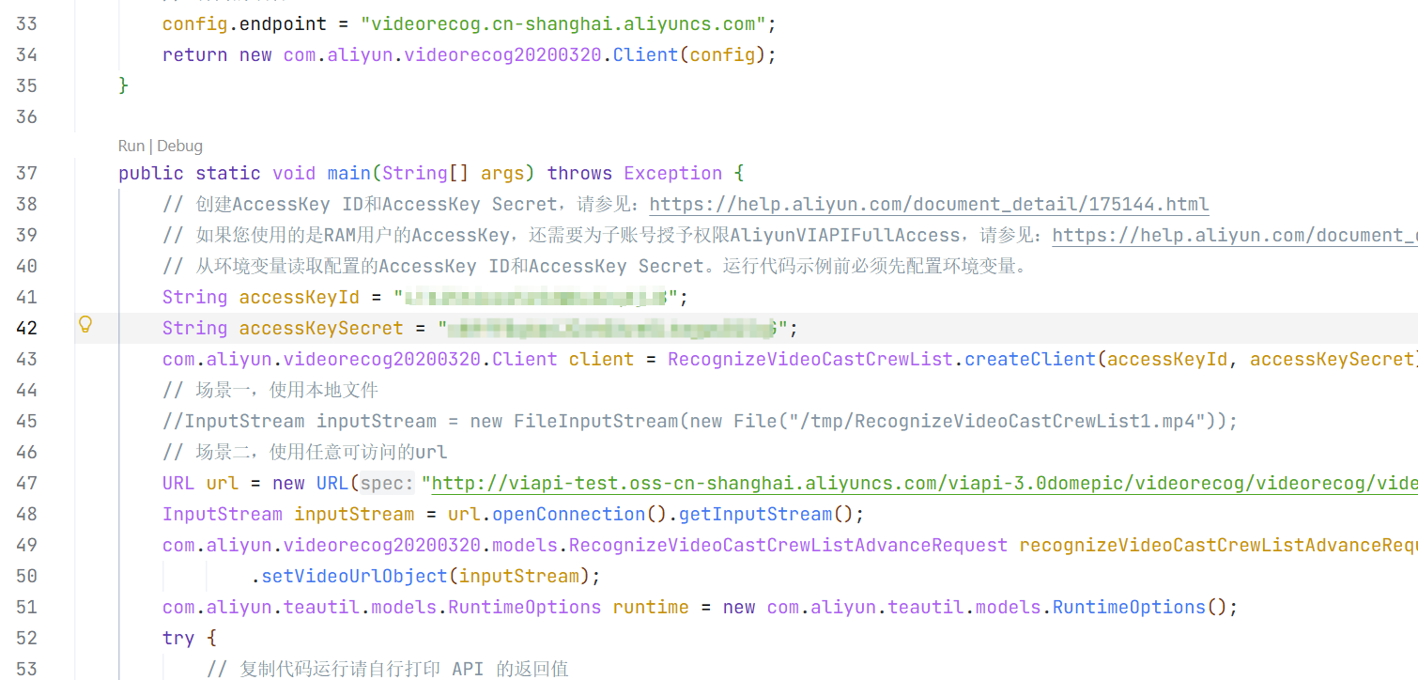Click the accessKeyId variable declaration on line 41
The height and width of the screenshot is (680, 1418).
(x=299, y=297)
